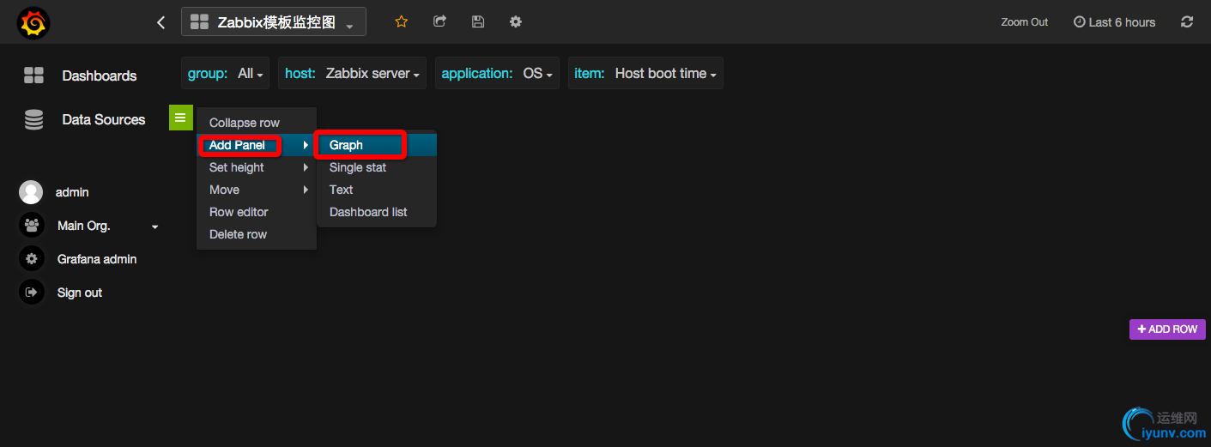This screenshot has width=1211, height=447.
Task: Open the admin profile link
Action: coord(72,192)
